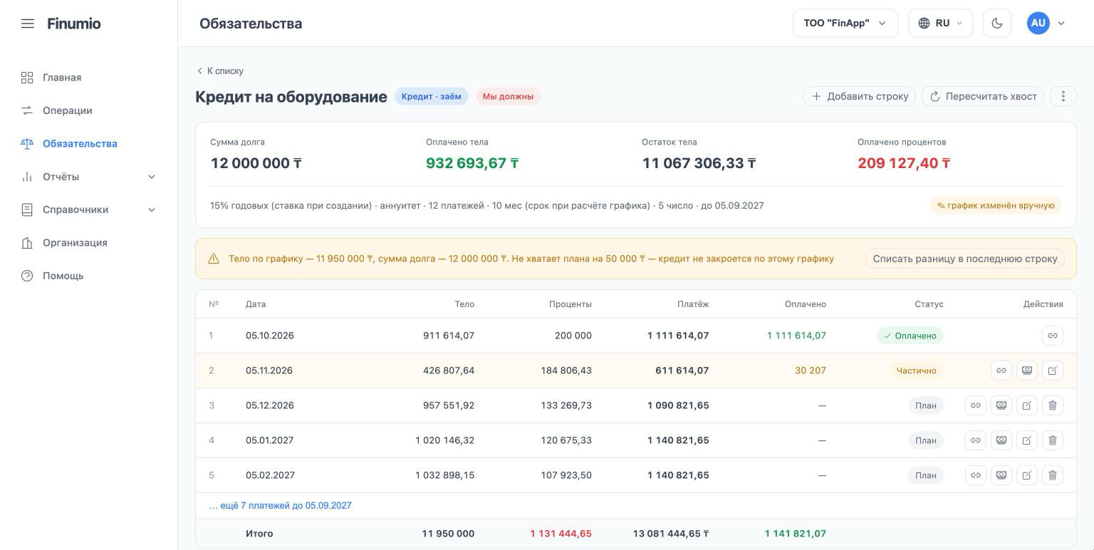Click the Мы должны tag
The image size is (1094, 550).
coord(508,96)
